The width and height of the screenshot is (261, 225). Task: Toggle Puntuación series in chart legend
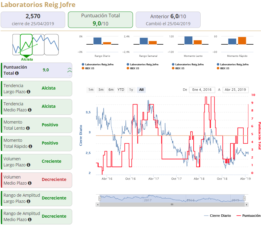pyautogui.click(x=249, y=216)
